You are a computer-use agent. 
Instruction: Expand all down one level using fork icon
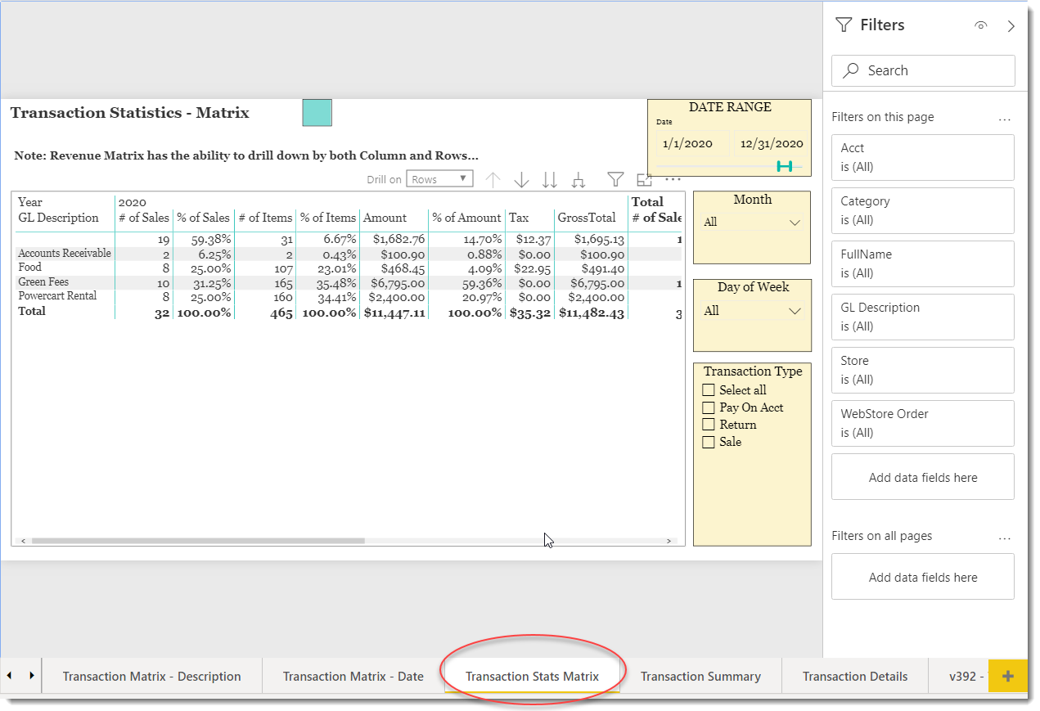pos(579,179)
